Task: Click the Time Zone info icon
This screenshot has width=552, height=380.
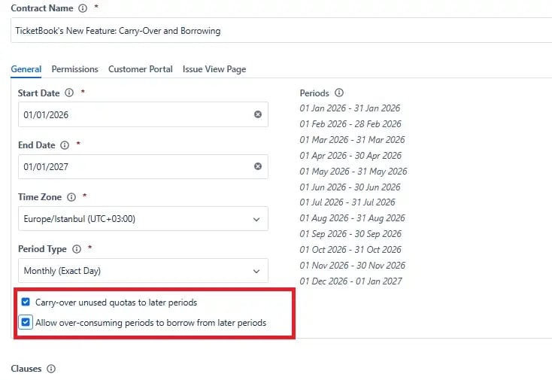Action: [x=71, y=197]
